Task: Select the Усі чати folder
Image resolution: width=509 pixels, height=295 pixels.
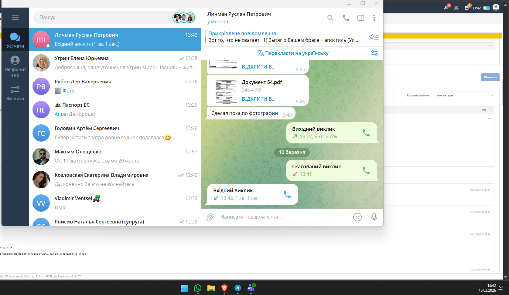Action: pos(15,40)
